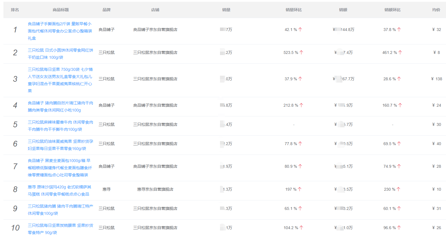Click up arrow beside 77.8 % growth
Viewport: 446px width, 238px height.
[x=300, y=144]
